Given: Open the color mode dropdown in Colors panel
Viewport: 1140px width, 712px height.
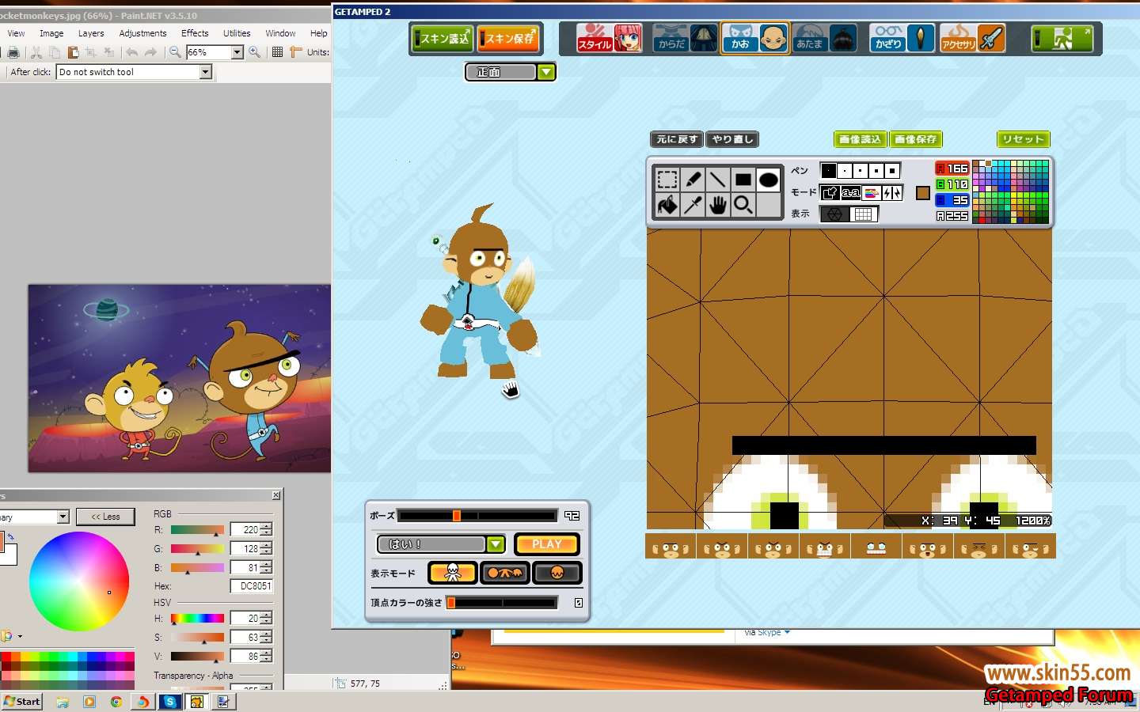Looking at the screenshot, I should (63, 517).
